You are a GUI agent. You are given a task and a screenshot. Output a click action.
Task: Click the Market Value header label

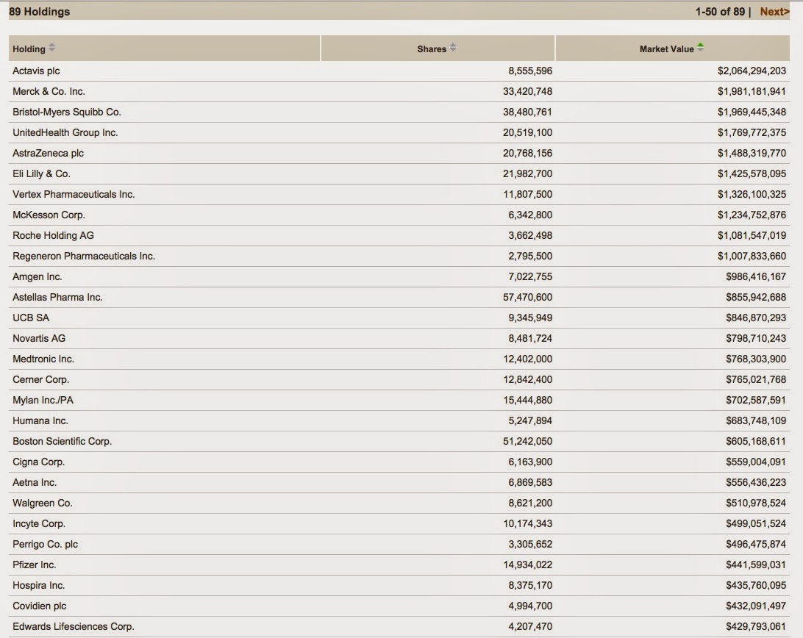666,49
